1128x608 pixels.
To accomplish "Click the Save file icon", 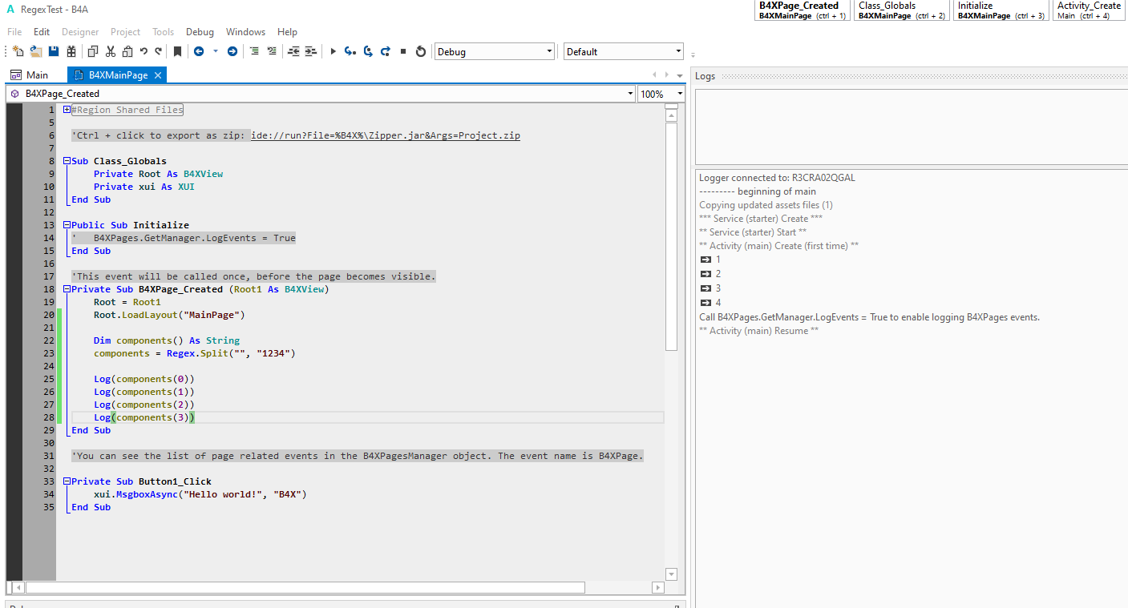I will 54,51.
